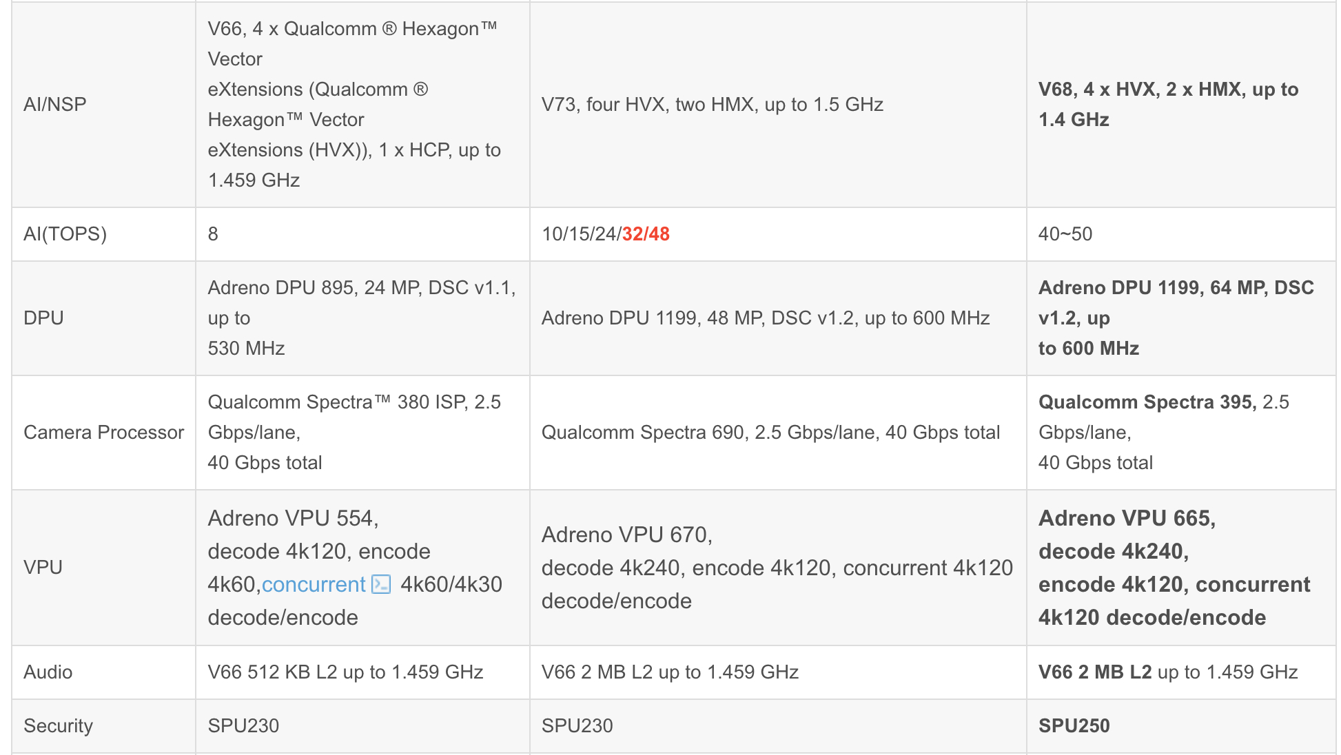Click the bold "Adreno VPU 665" text
Viewport: 1341px width, 755px height.
(1127, 518)
